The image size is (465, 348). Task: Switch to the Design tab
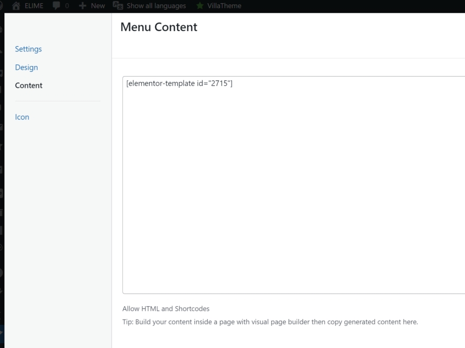(26, 68)
